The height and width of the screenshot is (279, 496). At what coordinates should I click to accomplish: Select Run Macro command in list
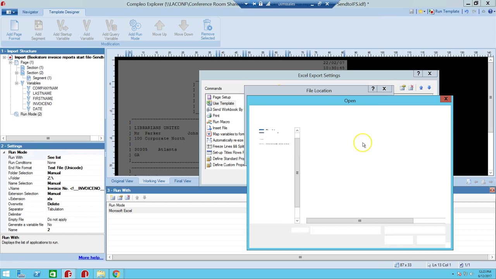(x=221, y=122)
